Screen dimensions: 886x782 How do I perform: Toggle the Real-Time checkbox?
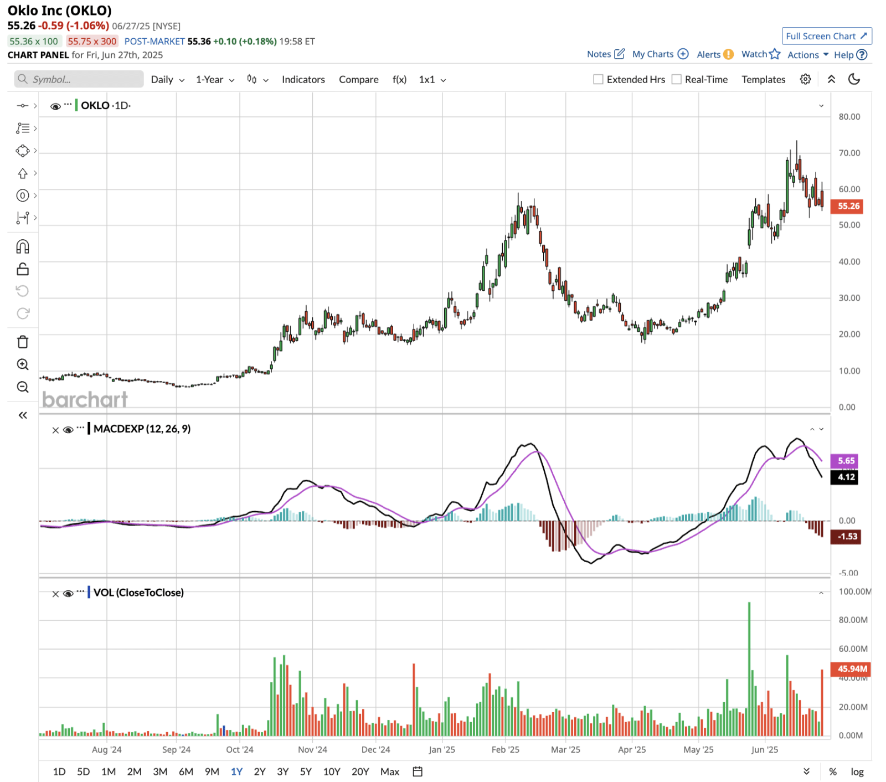(676, 79)
